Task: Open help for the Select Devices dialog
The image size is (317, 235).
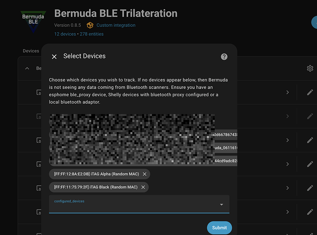Action: (x=224, y=56)
